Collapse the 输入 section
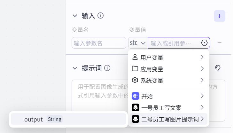The image size is (233, 133). tap(75, 15)
